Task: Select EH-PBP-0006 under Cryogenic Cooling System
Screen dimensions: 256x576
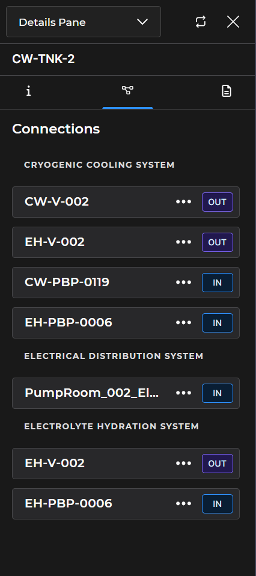Action: [x=126, y=323]
